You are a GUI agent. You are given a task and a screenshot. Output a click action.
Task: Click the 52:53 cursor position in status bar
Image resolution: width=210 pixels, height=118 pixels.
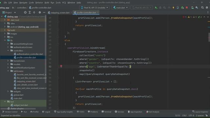click(x=178, y=115)
